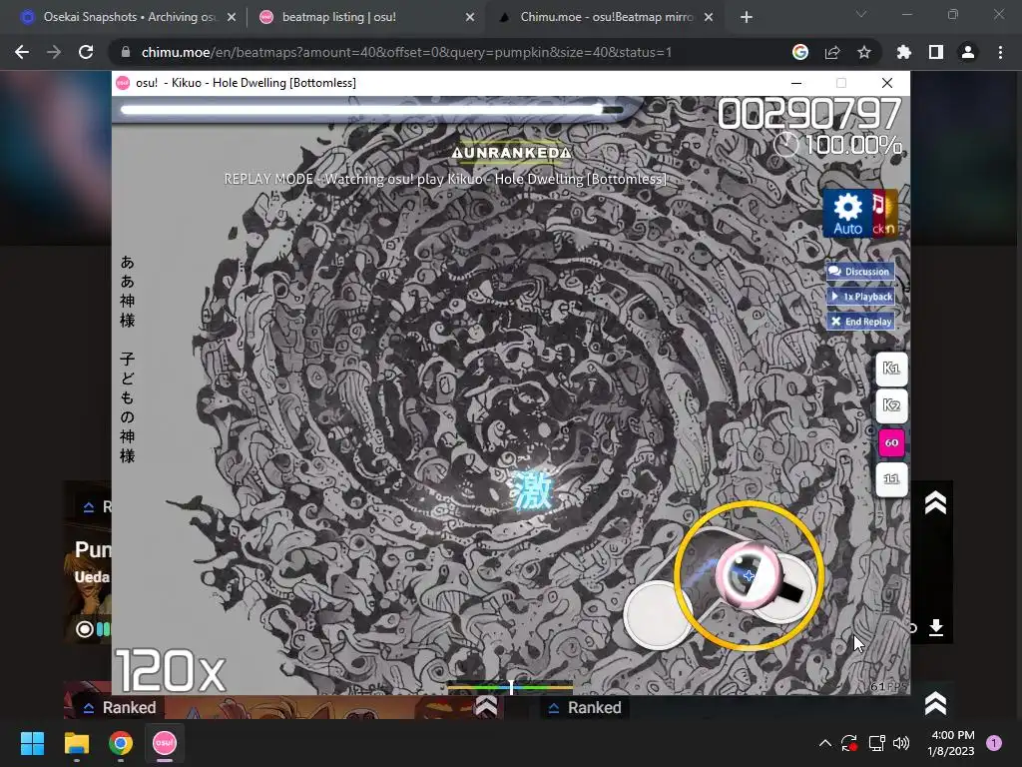Open Chrome three-dot menu
The image size is (1022, 767).
(x=1000, y=52)
